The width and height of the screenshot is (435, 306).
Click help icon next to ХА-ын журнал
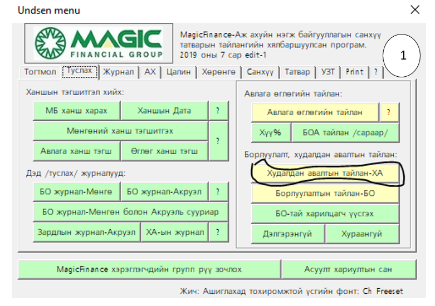(218, 232)
